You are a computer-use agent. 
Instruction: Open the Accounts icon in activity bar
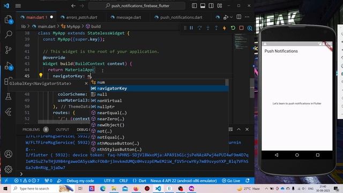[x=9, y=154]
